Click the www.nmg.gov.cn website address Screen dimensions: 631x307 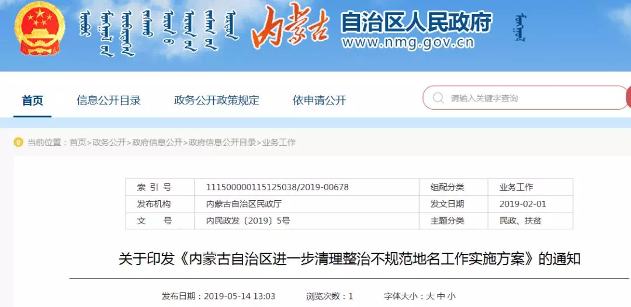[x=407, y=43]
